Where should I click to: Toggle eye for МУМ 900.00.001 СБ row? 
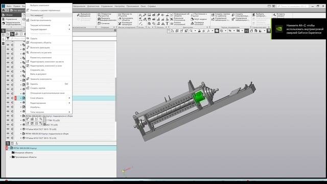pyautogui.click(x=8, y=116)
